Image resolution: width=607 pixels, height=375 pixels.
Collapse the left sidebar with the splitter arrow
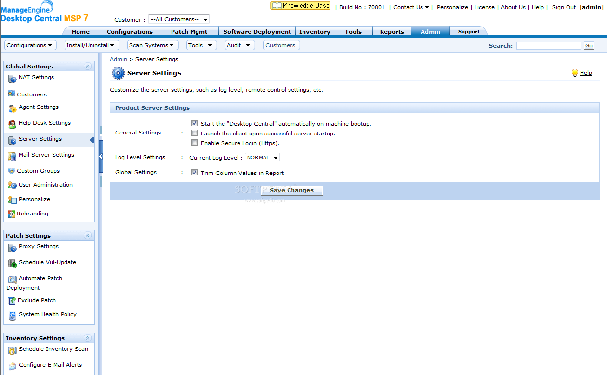[101, 156]
